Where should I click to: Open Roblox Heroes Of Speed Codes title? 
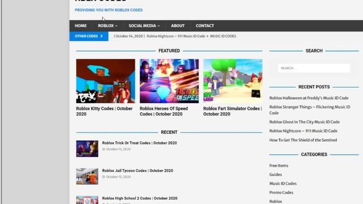(x=164, y=111)
